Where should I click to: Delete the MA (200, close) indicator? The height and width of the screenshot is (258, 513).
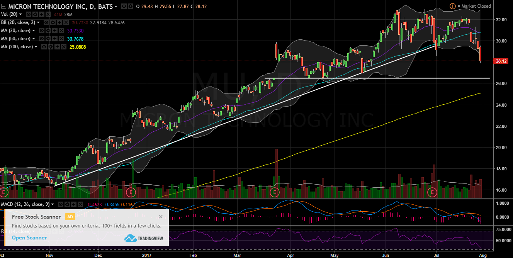click(x=63, y=47)
